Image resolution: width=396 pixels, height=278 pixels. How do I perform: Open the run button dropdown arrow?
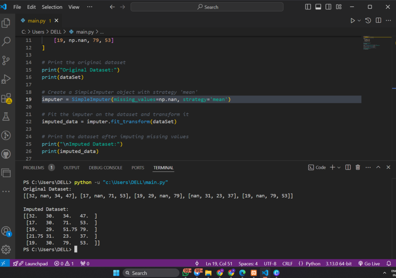[x=359, y=21]
